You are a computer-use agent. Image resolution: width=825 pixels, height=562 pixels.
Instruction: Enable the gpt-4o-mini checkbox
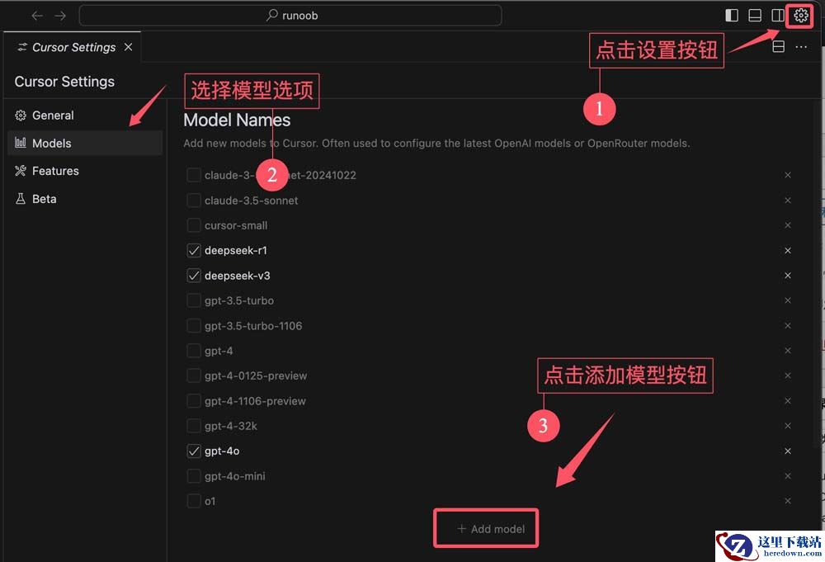(x=194, y=476)
